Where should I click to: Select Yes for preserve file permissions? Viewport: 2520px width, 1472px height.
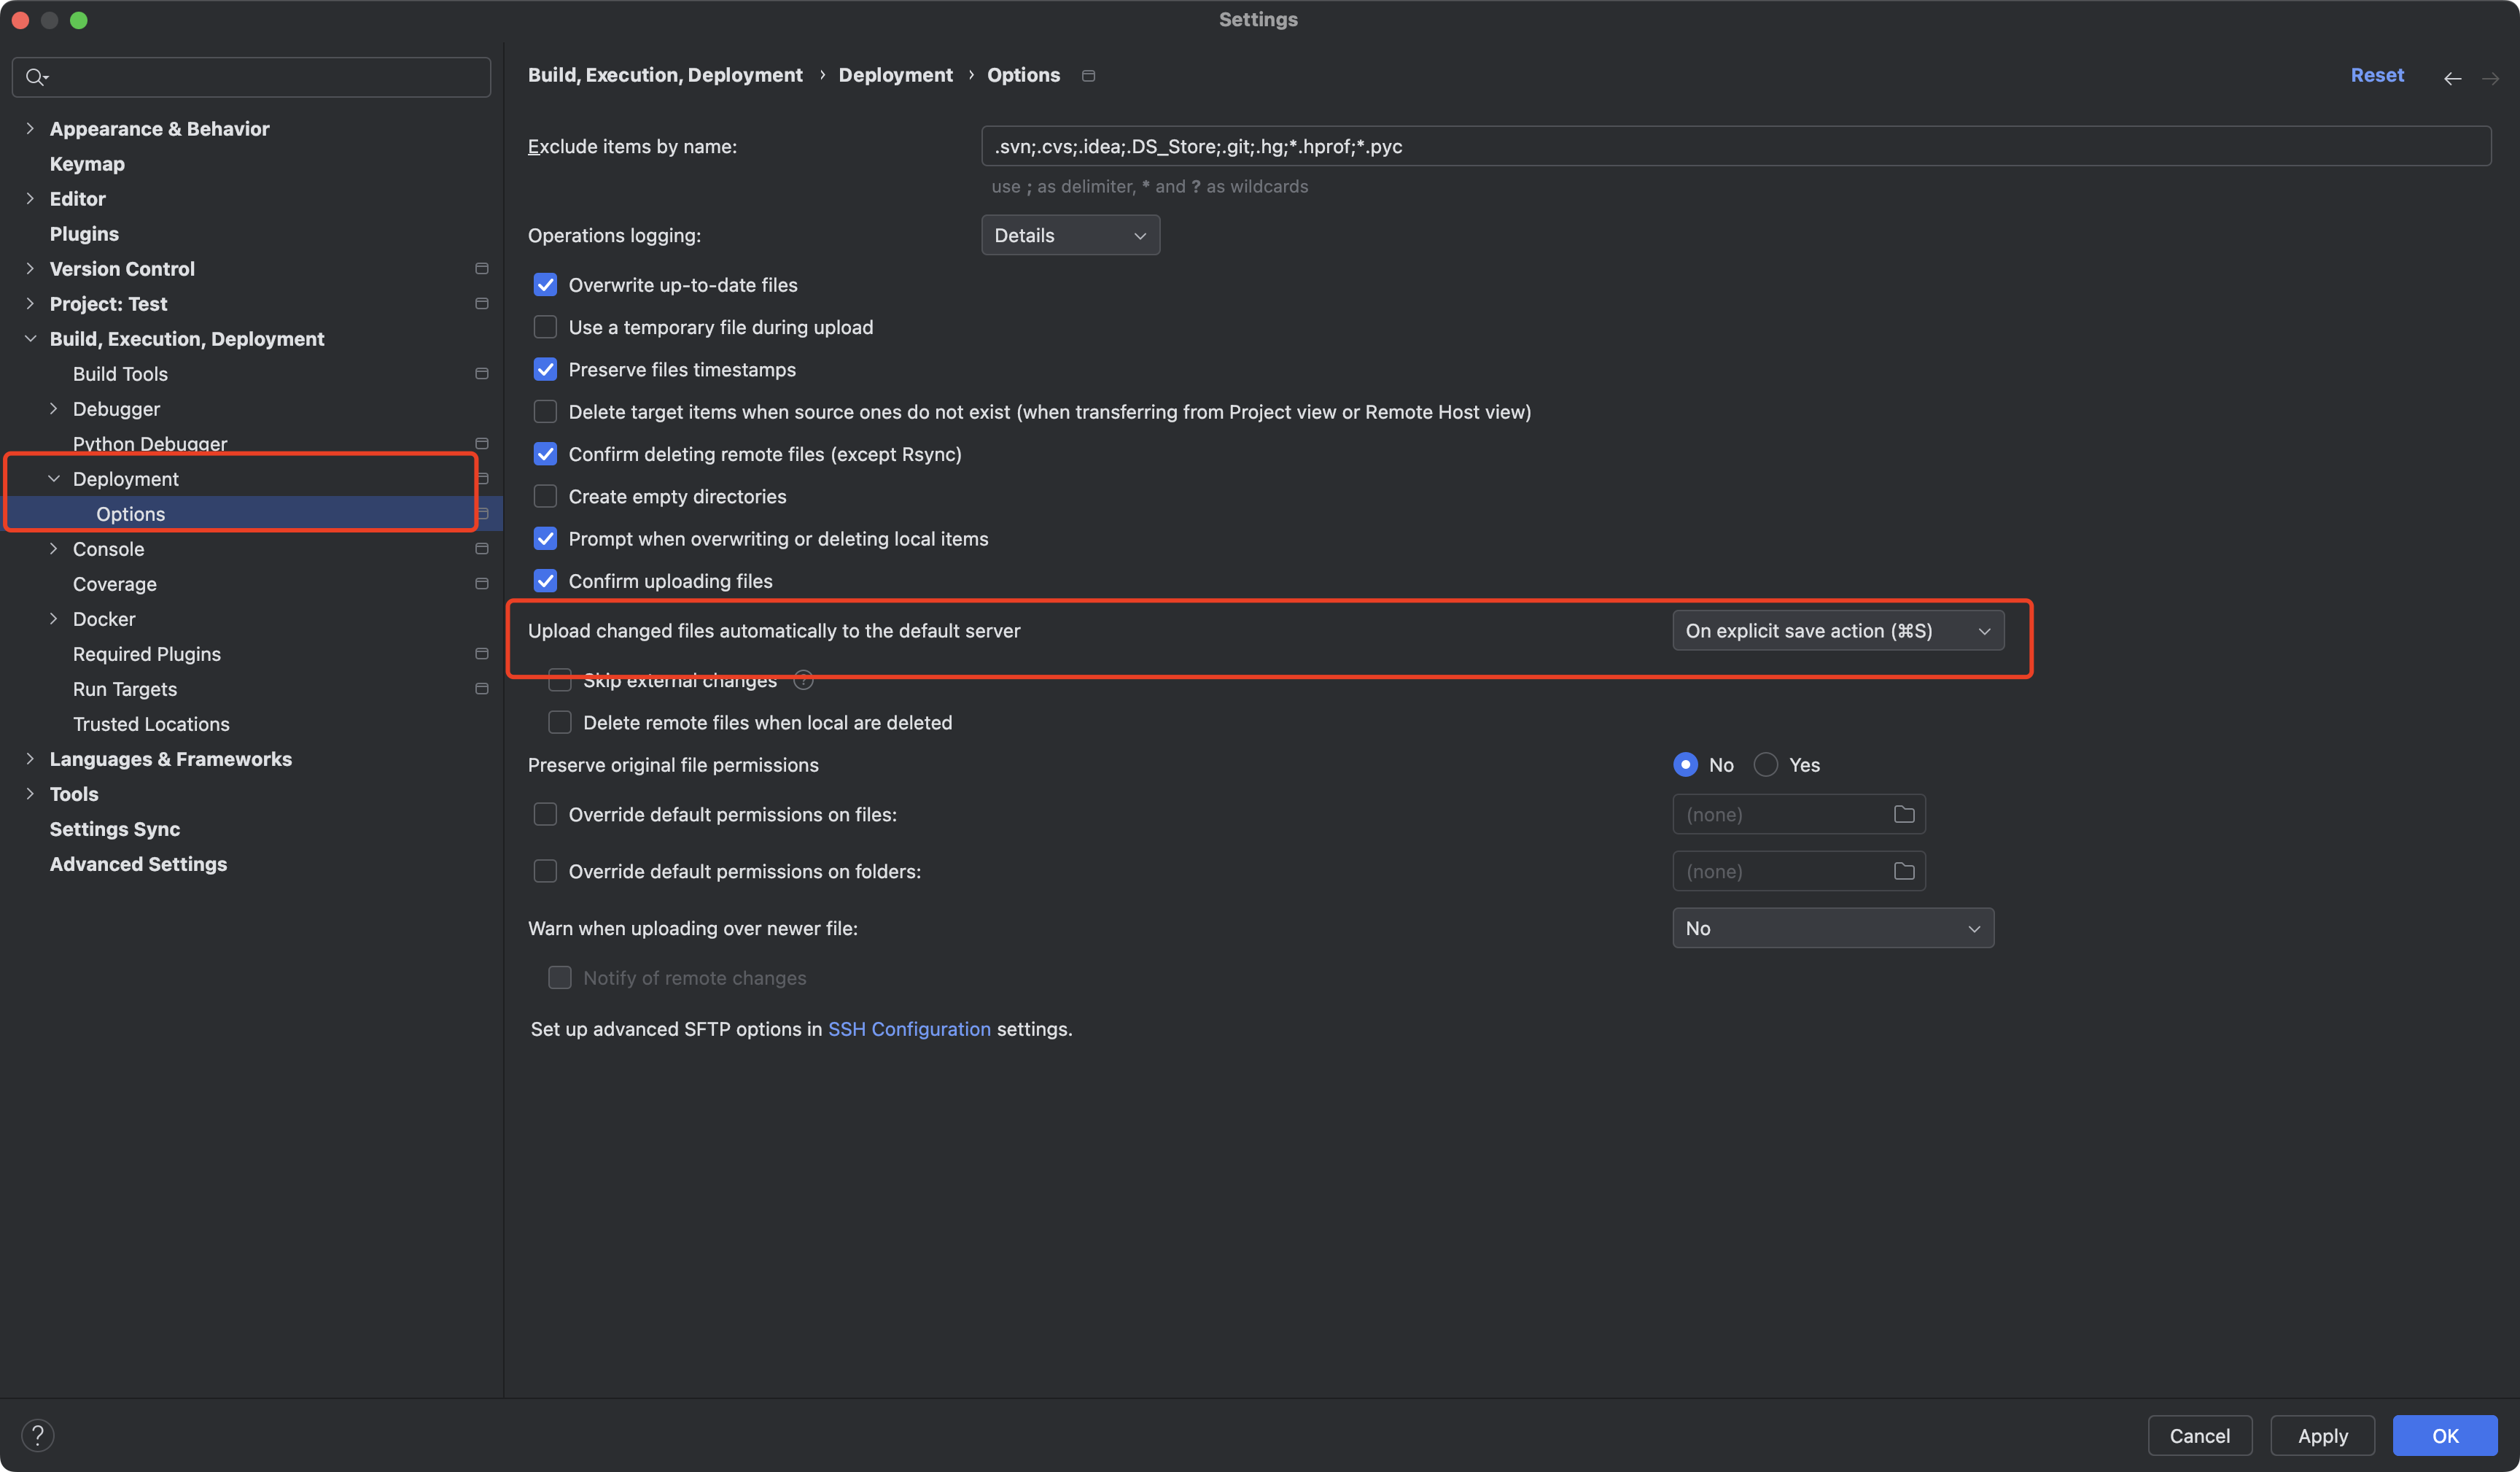point(1766,764)
